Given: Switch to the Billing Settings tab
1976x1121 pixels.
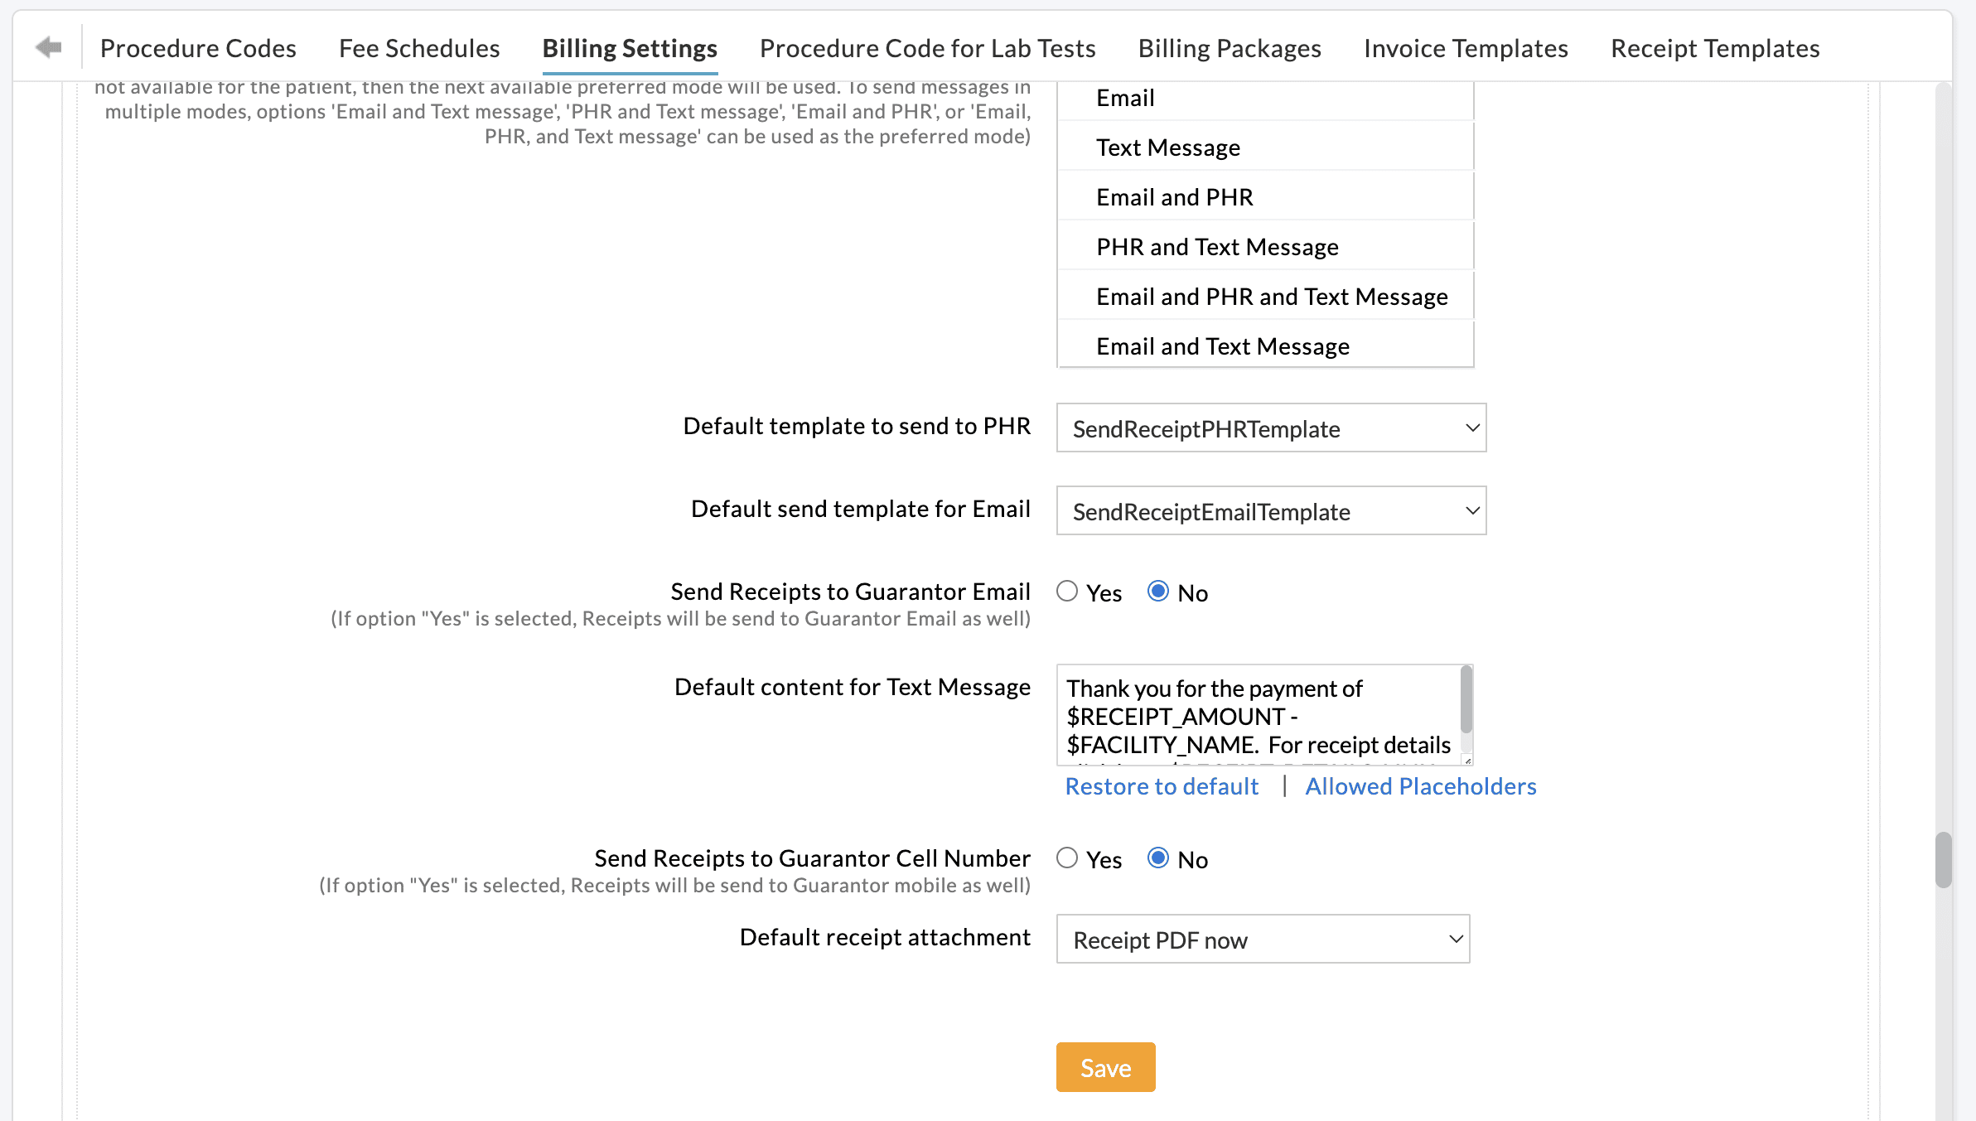Looking at the screenshot, I should [630, 48].
